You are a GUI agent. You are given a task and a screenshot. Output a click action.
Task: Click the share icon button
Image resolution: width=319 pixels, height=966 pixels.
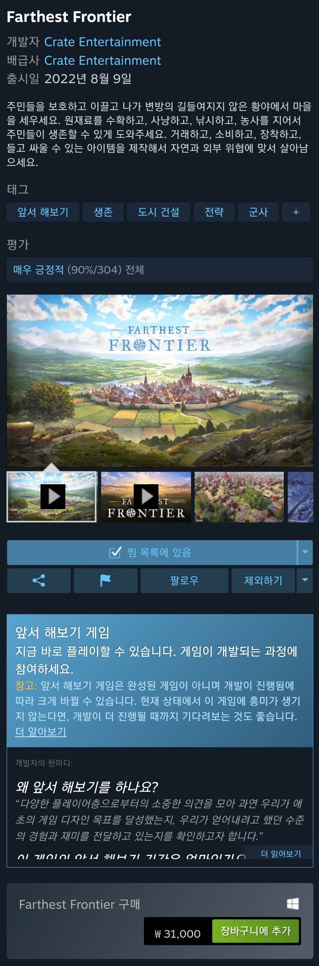[x=39, y=580]
